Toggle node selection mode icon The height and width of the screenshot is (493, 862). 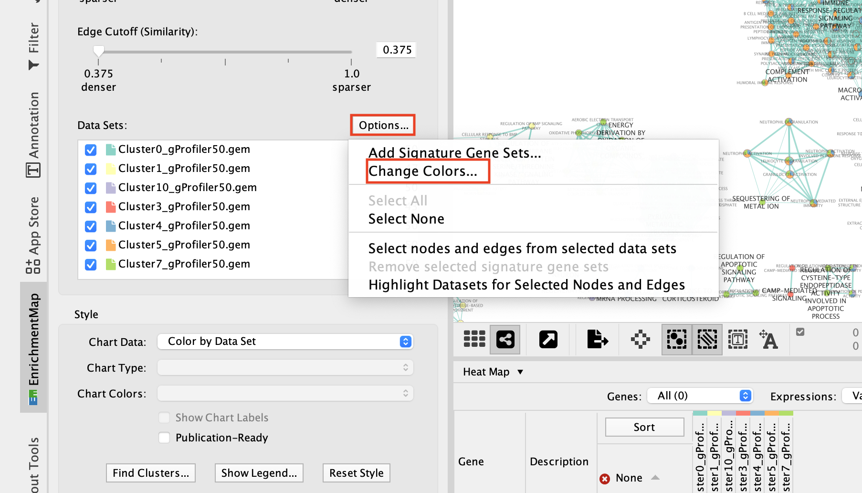pos(676,339)
